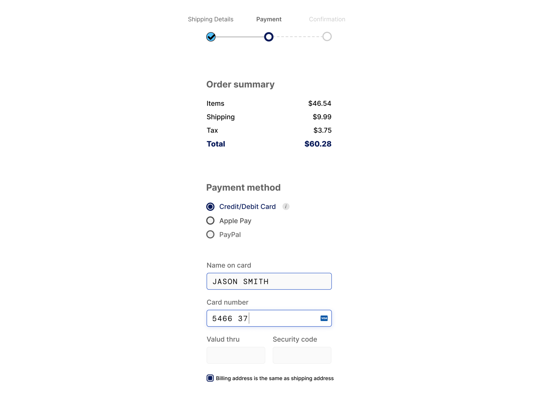Select the Credit/Debit Card option
The height and width of the screenshot is (404, 538).
coord(247,206)
